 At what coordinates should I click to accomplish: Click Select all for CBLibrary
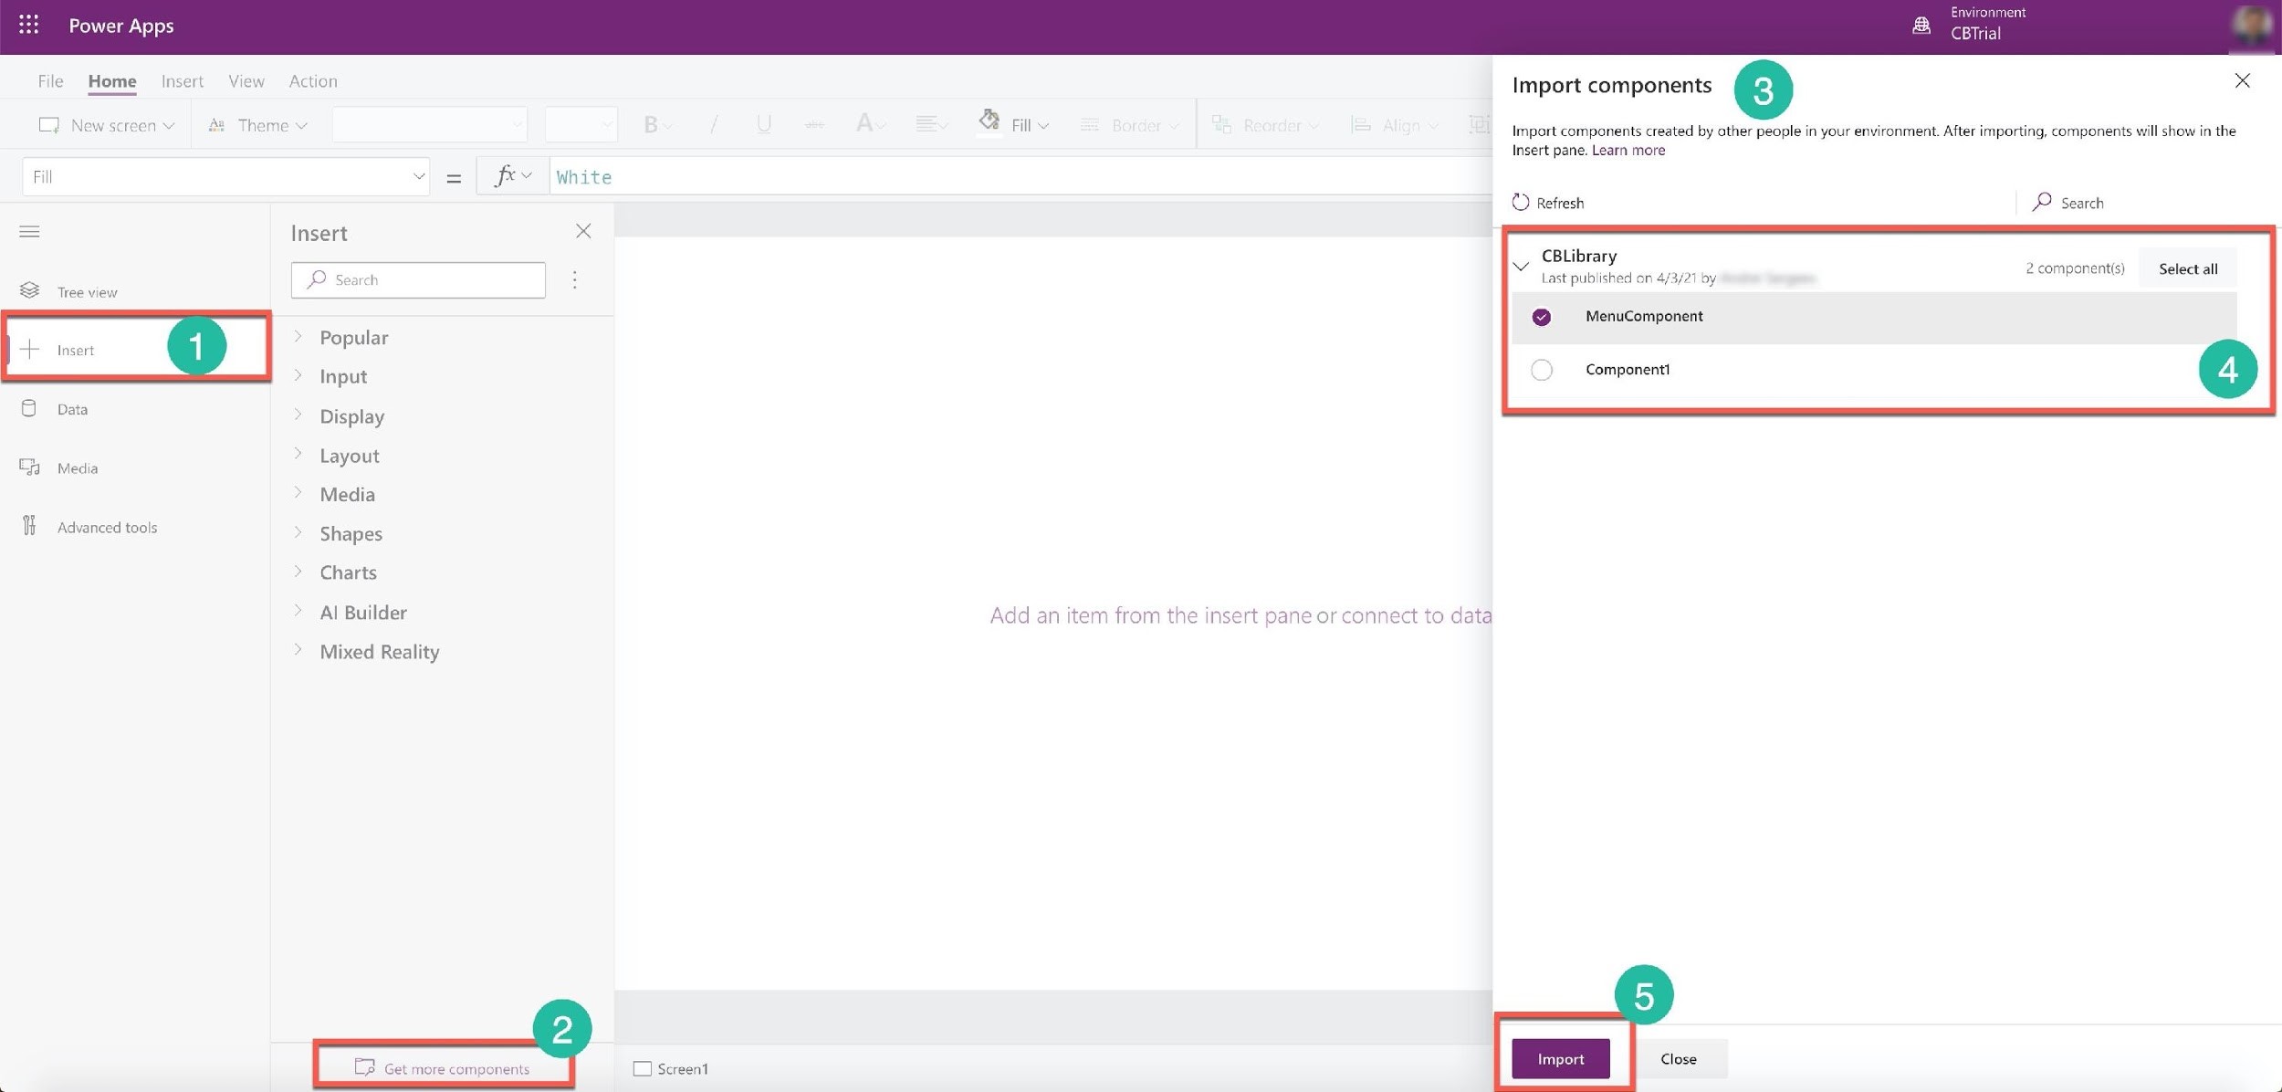click(x=2187, y=268)
